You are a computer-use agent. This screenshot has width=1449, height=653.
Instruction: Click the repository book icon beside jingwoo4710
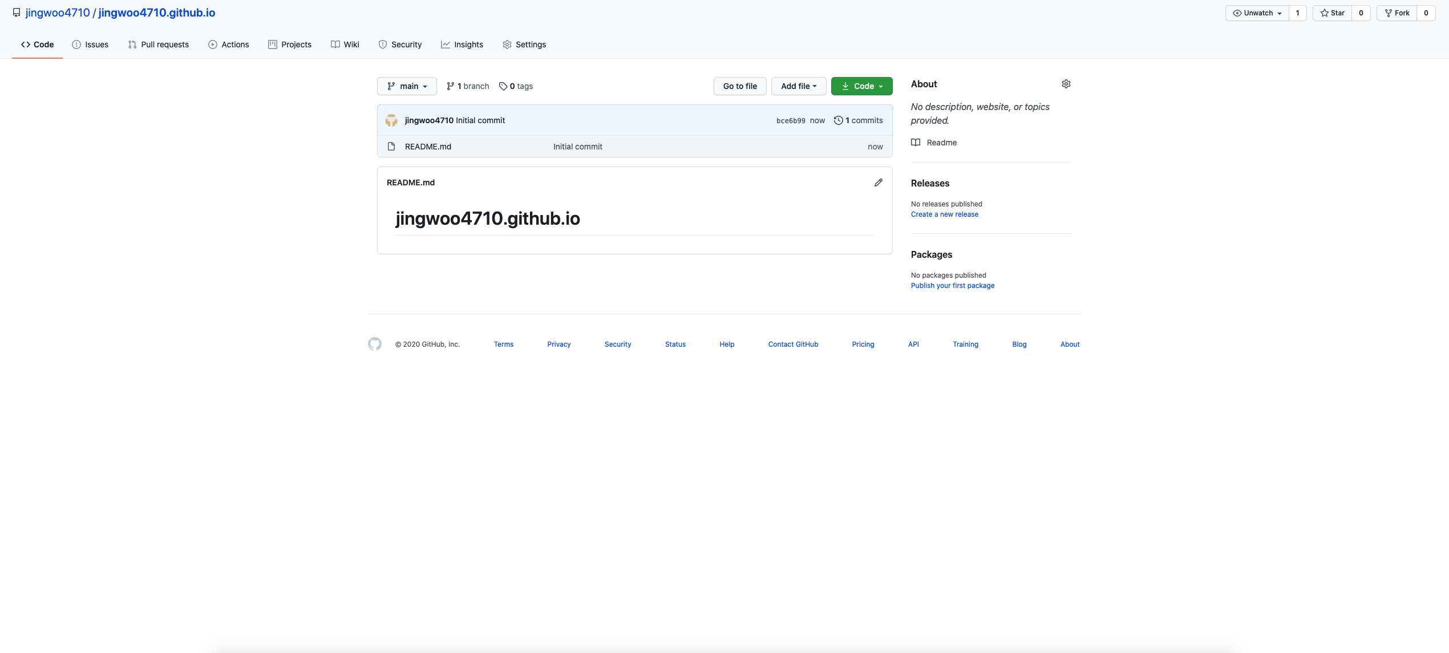[x=17, y=13]
